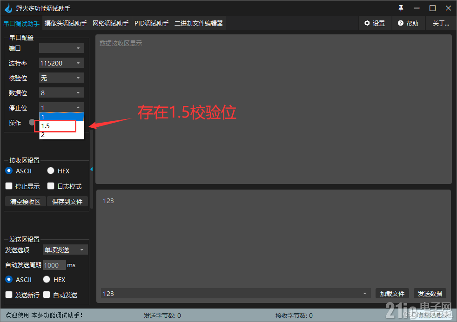457x322 pixels.
Task: Open the 二进制文件编辑器 tab
Action: (x=199, y=23)
